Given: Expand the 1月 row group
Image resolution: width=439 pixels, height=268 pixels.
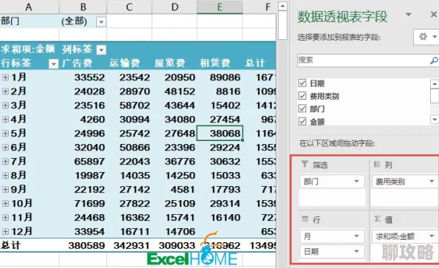Looking at the screenshot, I should (x=5, y=78).
